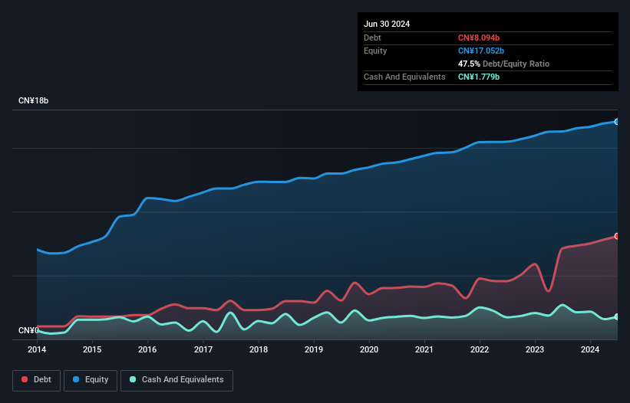Click the teal Cash And Equivalents legend dot
630x403 pixels.
click(133, 379)
